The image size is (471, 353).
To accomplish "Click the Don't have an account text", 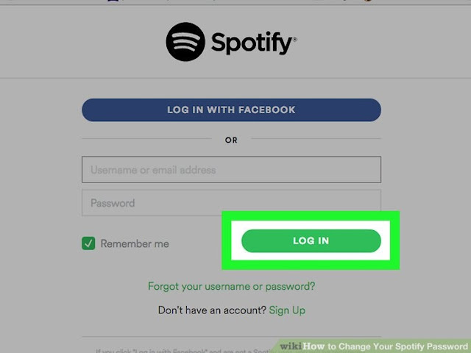I will pos(212,310).
